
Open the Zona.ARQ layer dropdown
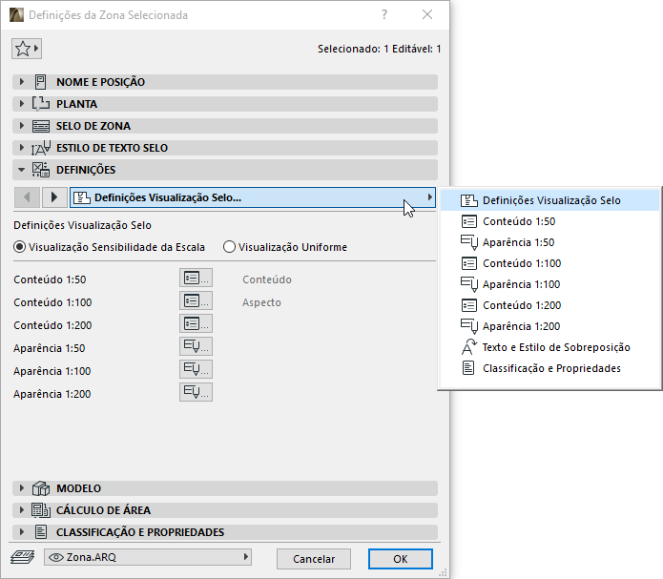pos(148,557)
